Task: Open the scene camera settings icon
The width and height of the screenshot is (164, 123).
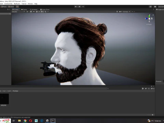Action: pyautogui.click(x=120, y=12)
